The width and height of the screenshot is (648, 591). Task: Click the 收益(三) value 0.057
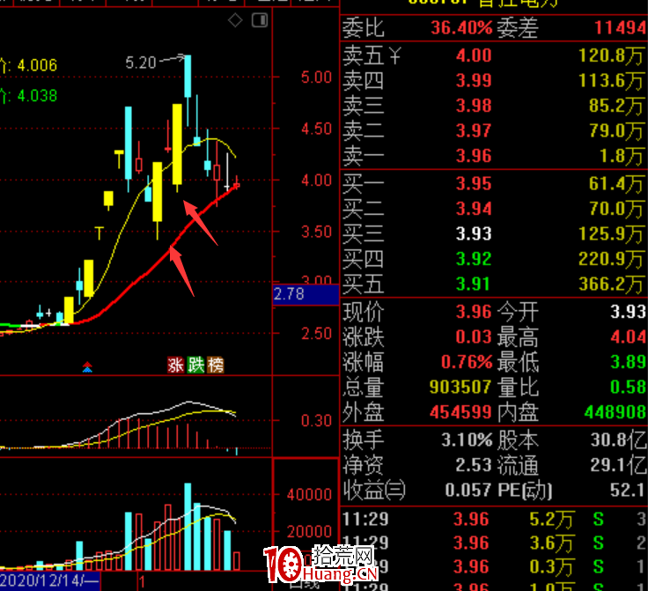[468, 491]
